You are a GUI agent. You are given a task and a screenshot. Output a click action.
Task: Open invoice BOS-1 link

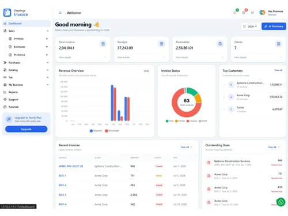click(x=62, y=176)
